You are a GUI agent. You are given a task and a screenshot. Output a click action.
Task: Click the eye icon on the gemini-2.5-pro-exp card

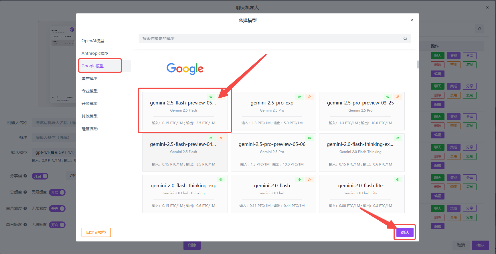[299, 97]
